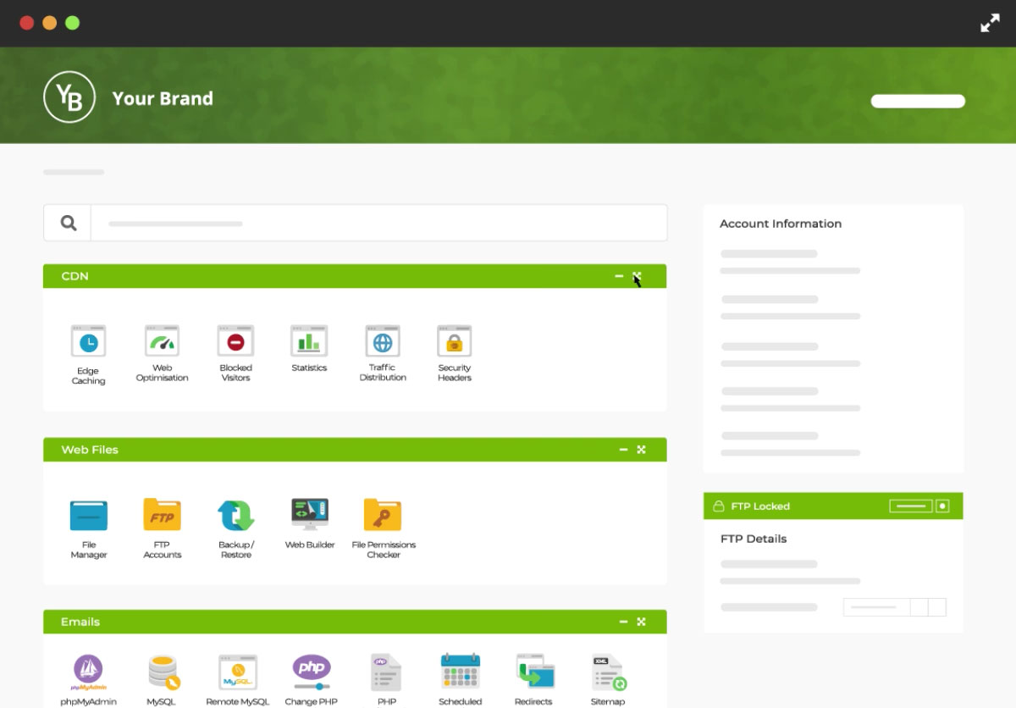1016x708 pixels.
Task: Maximize the Web Files panel
Action: tap(641, 450)
